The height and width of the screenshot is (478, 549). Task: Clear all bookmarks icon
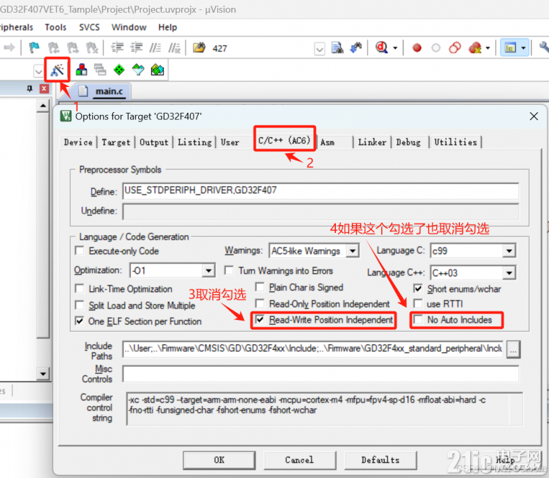click(92, 48)
